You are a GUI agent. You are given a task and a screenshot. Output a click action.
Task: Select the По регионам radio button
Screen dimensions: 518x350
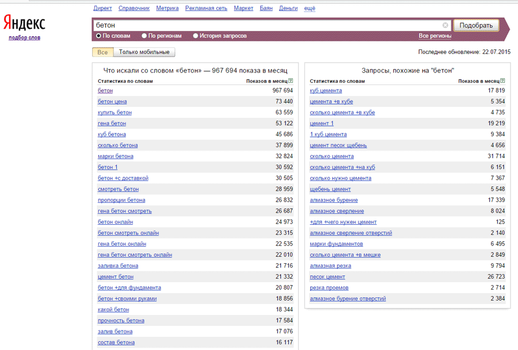(144, 36)
